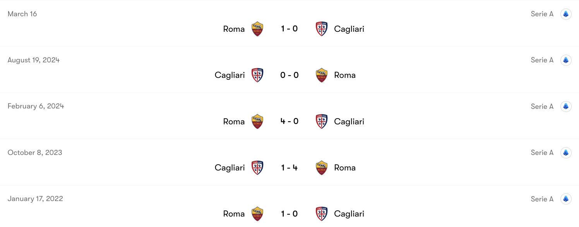Click the date August 19, 2024
Viewport: 579px width, 227px height.
coord(33,60)
